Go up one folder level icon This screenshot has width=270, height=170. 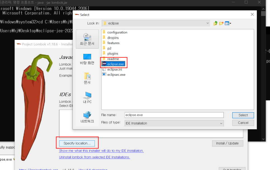(x=215, y=23)
